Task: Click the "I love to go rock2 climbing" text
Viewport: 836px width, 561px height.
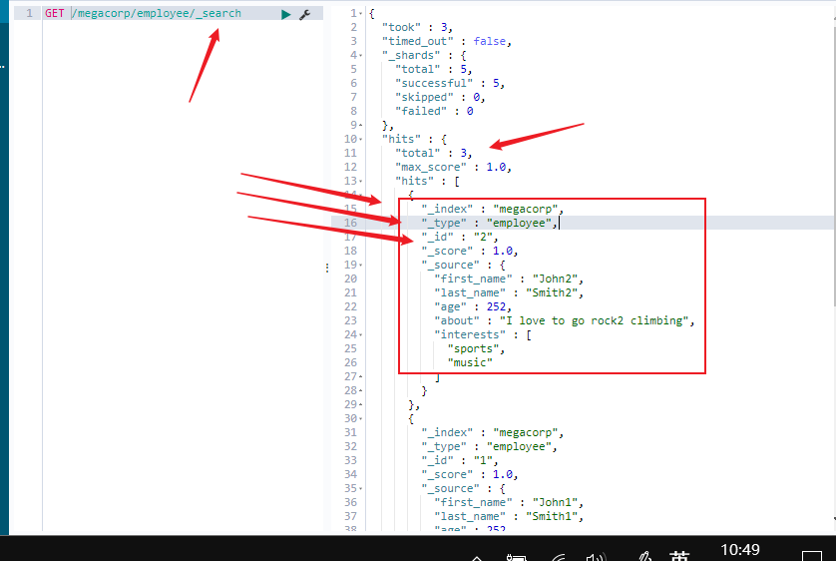Action: click(594, 320)
